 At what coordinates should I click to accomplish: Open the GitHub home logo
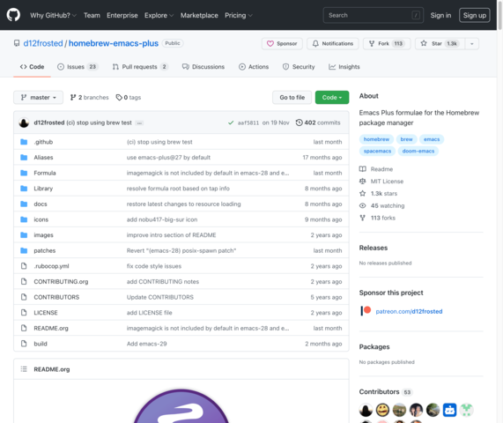13,15
